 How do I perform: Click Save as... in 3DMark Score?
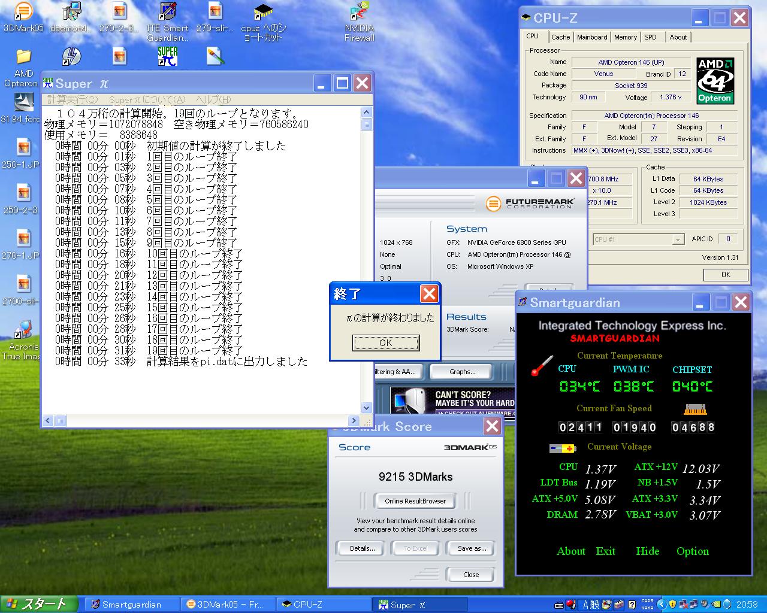(472, 548)
